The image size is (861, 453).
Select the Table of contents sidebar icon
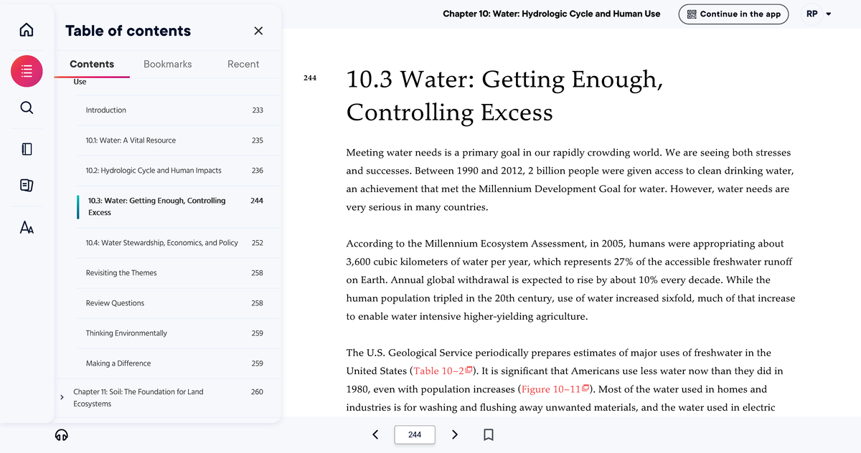coord(26,71)
